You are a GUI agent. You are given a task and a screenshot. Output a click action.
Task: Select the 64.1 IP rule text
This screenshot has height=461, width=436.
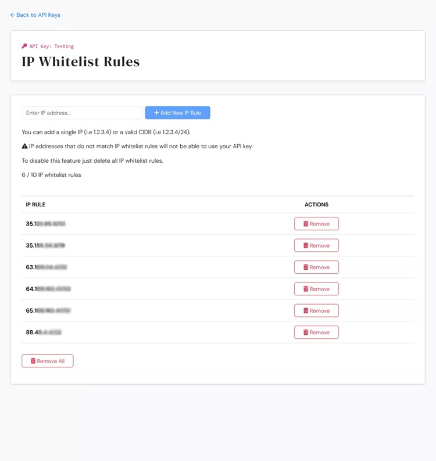coord(48,289)
